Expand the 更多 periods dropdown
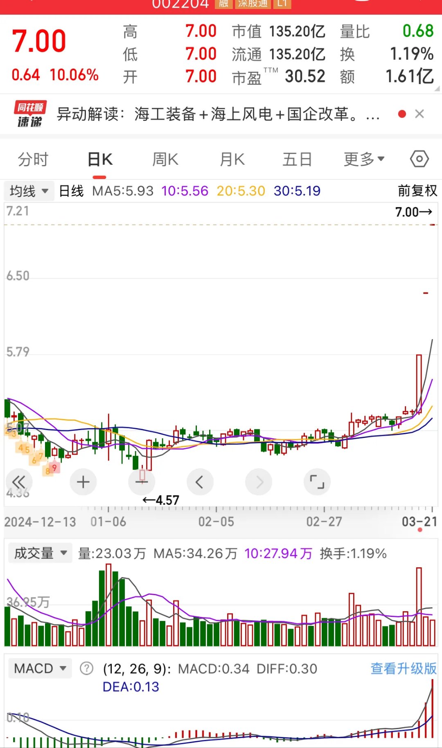Image resolution: width=442 pixels, height=748 pixels. click(x=364, y=159)
